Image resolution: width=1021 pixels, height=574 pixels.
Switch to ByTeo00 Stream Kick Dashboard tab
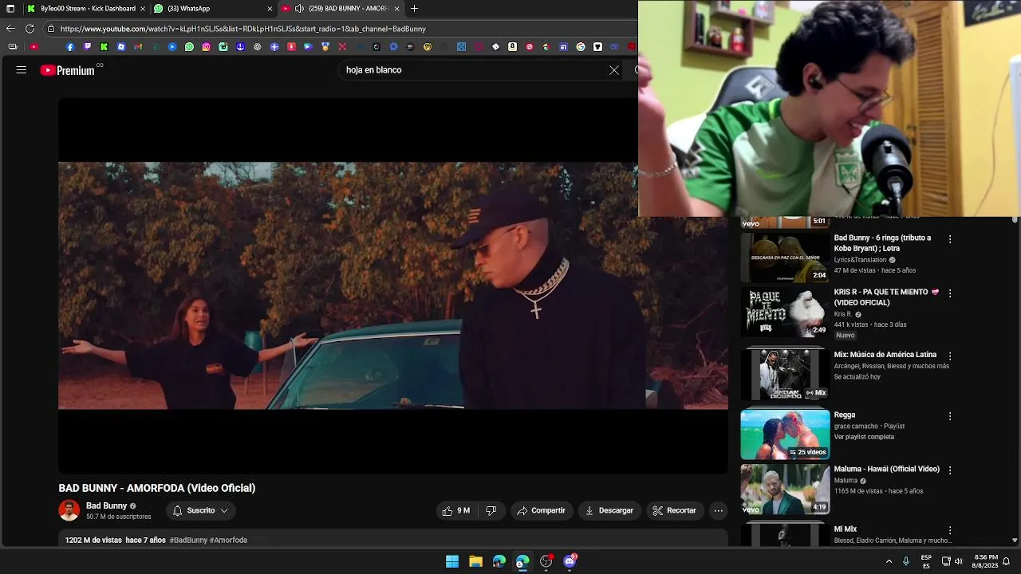coord(85,9)
